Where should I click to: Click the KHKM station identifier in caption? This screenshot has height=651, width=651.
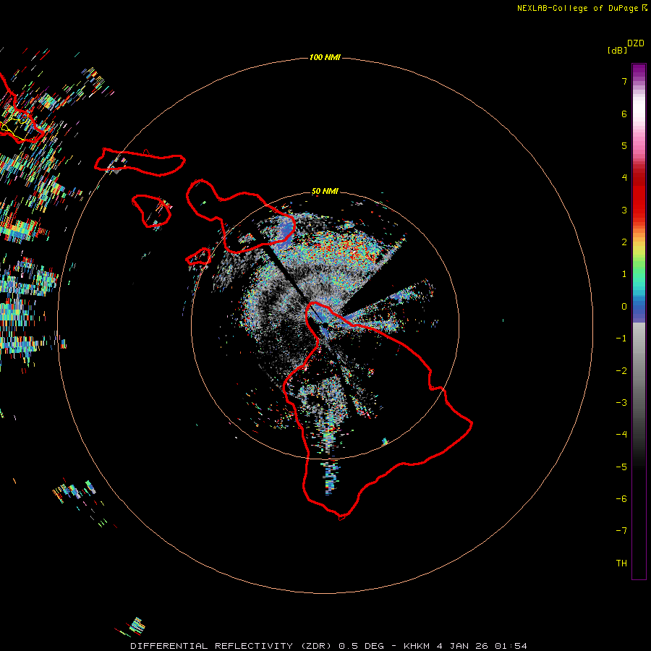click(417, 646)
